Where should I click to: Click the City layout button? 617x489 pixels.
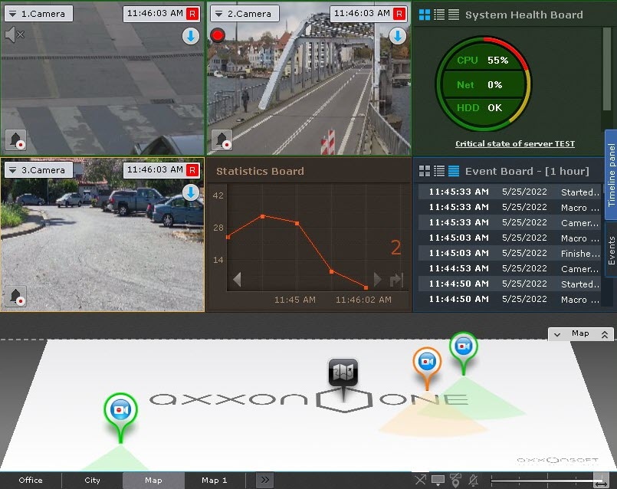click(x=92, y=481)
